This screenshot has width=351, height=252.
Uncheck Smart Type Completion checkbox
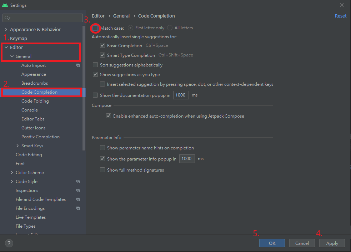tap(102, 55)
